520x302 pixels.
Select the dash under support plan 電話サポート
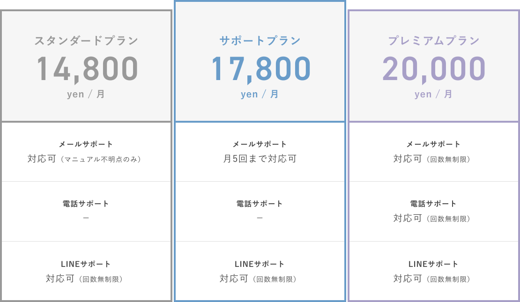[260, 218]
